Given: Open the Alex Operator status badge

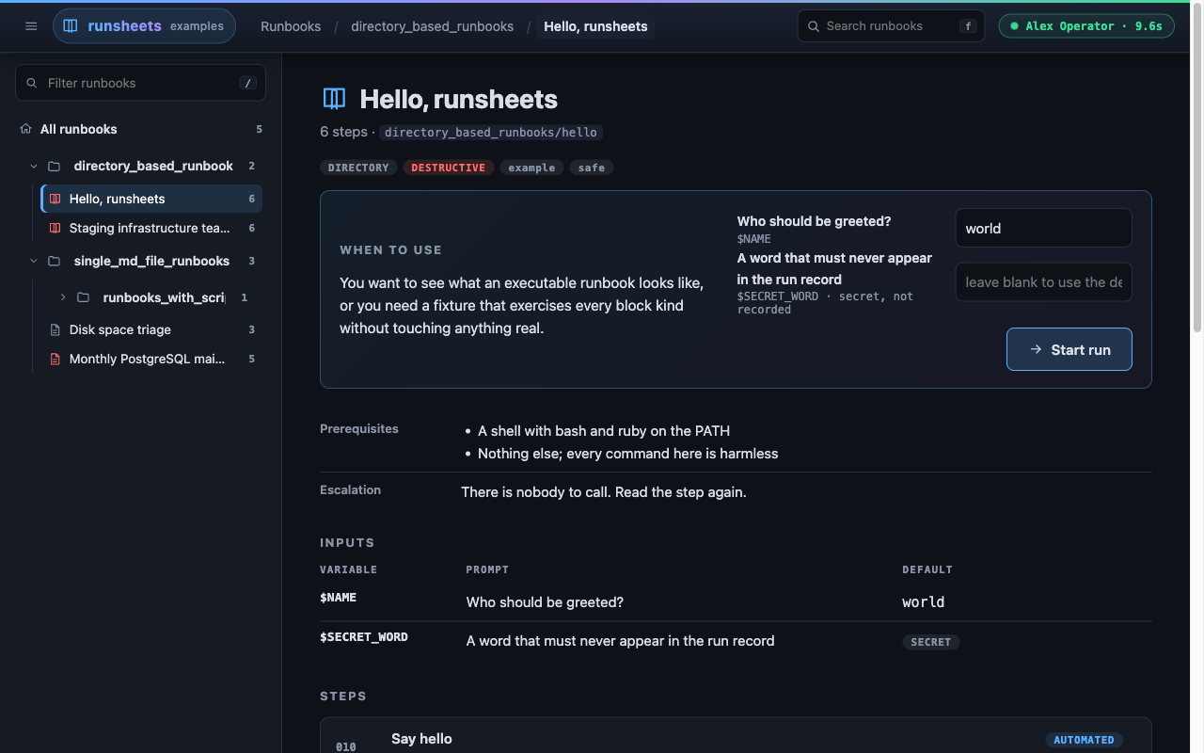Looking at the screenshot, I should click(x=1085, y=26).
